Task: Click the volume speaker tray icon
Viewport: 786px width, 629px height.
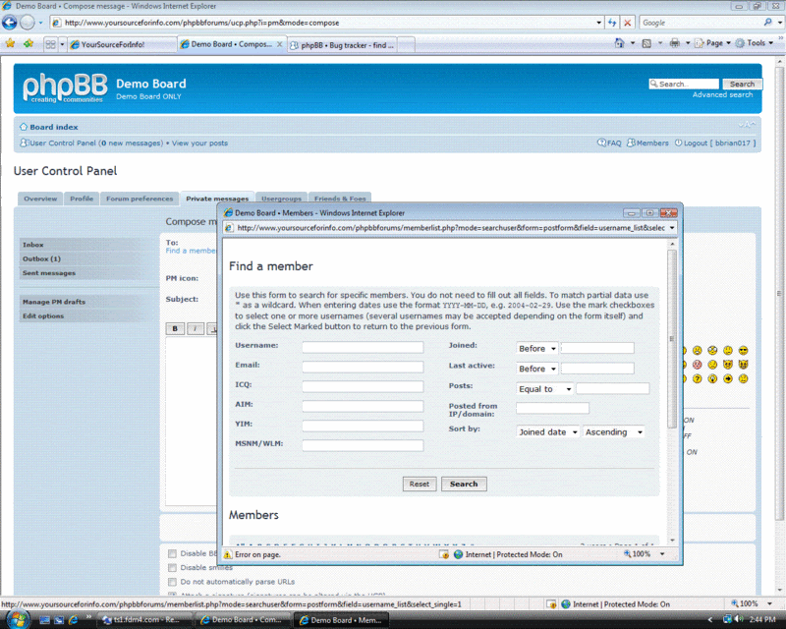Action: coord(740,619)
